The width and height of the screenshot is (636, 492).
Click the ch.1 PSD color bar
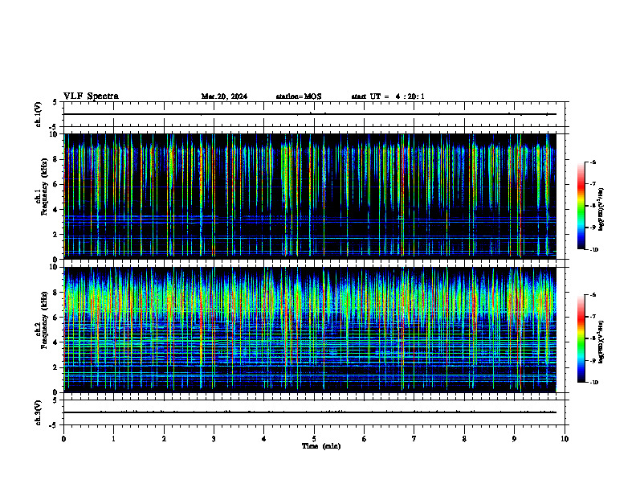click(x=581, y=206)
